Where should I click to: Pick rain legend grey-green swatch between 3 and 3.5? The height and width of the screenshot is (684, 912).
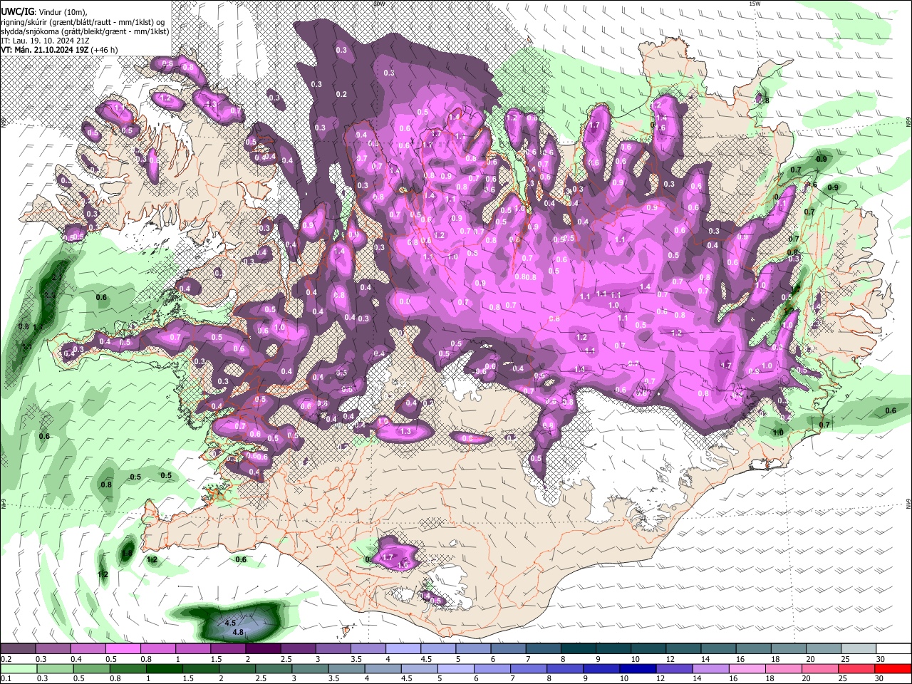[310, 669]
